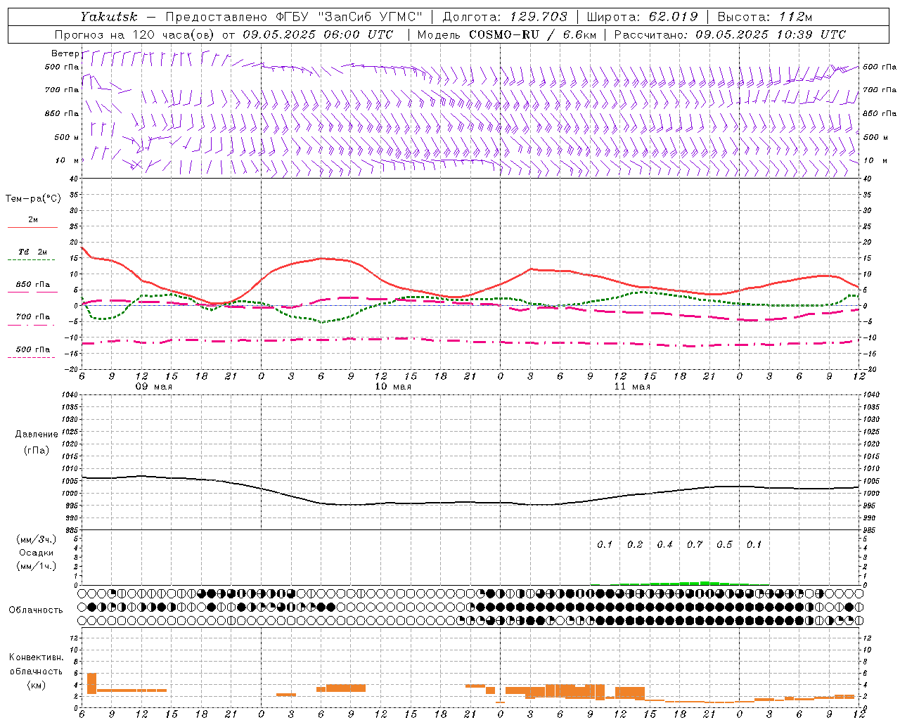
Task: Select the 'Долгота: 129.703' longitude text
Action: pyautogui.click(x=504, y=17)
